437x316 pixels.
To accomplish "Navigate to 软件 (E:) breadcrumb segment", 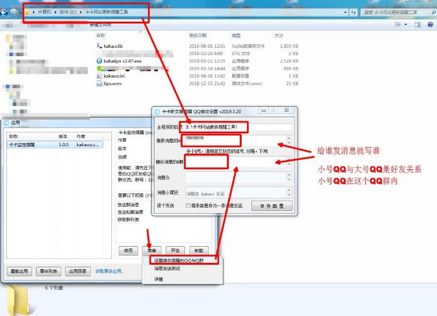I will pos(68,12).
